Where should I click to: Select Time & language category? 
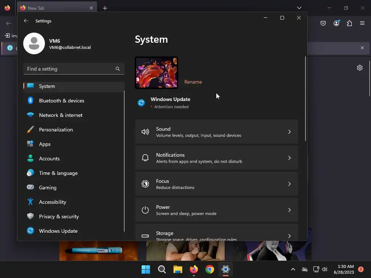(74, 173)
